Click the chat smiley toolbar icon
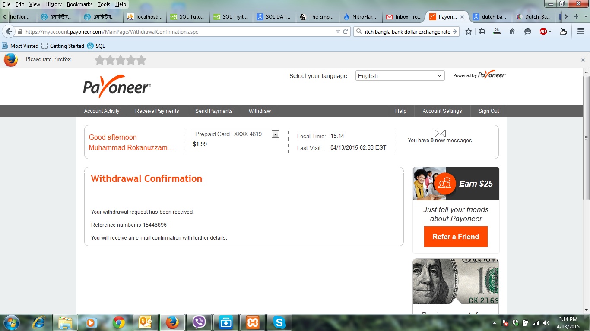The height and width of the screenshot is (331, 590). [x=527, y=31]
